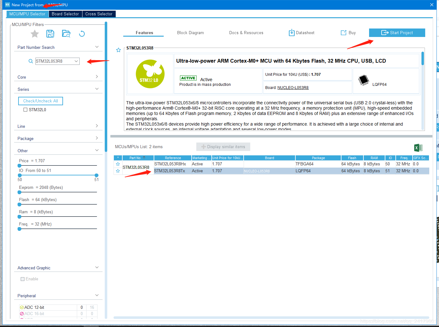Expand the Line filter section
Screen dimensions: 439x327
pos(97,126)
